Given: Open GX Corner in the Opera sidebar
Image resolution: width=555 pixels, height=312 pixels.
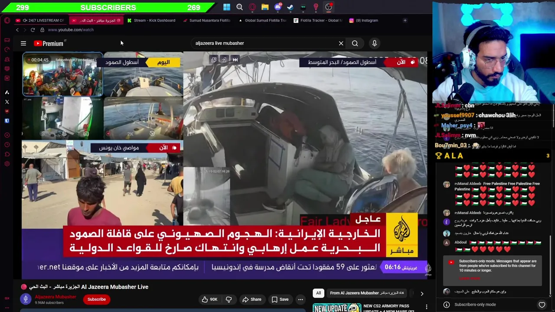Looking at the screenshot, I should point(7,40).
